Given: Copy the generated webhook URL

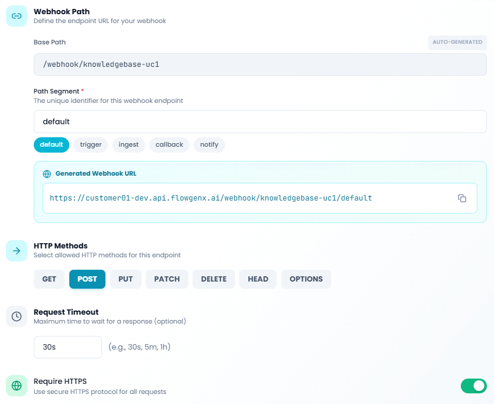Looking at the screenshot, I should coord(462,198).
